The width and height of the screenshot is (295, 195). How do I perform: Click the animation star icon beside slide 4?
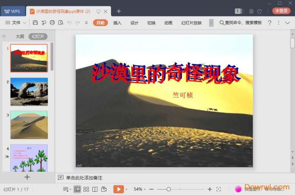click(x=7, y=156)
